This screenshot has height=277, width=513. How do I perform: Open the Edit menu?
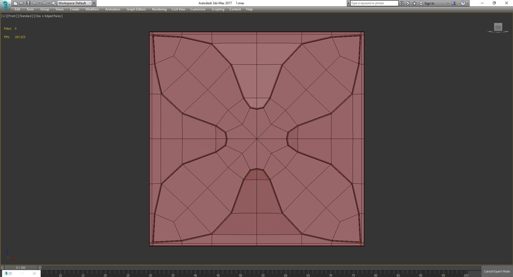[x=17, y=9]
